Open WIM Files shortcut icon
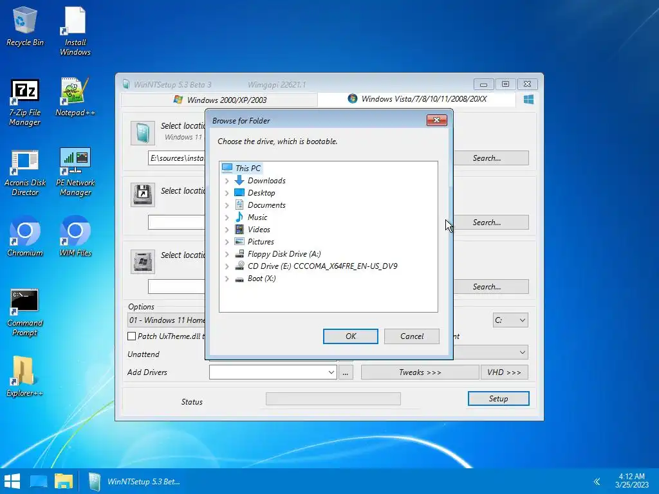The height and width of the screenshot is (494, 659). [75, 237]
